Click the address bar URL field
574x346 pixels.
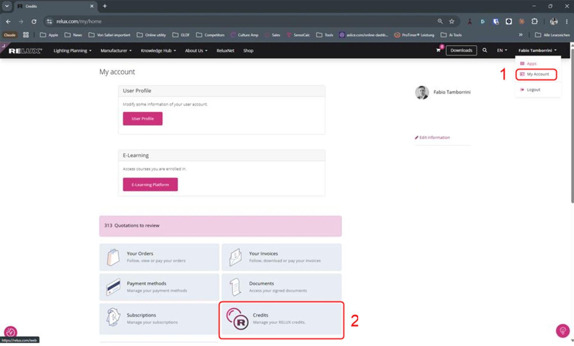pyautogui.click(x=239, y=22)
